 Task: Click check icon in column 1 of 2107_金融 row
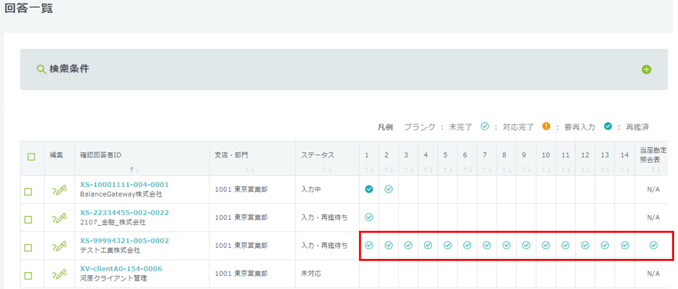click(x=369, y=217)
